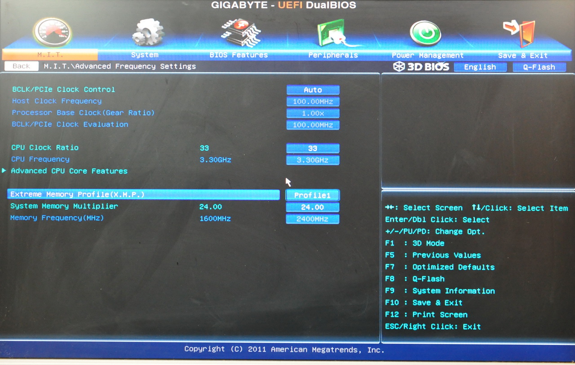This screenshot has width=575, height=365.
Task: Open the BCLK/PCIe Clock Control Auto dropdown
Action: coord(313,90)
